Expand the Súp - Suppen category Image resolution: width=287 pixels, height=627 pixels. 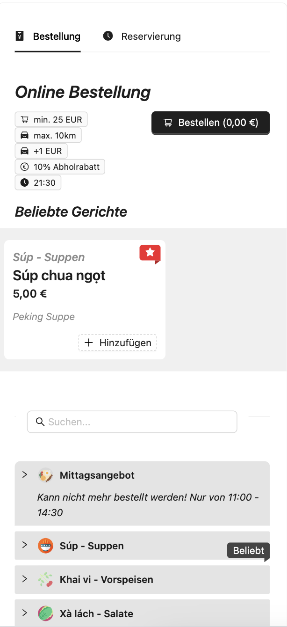point(25,546)
